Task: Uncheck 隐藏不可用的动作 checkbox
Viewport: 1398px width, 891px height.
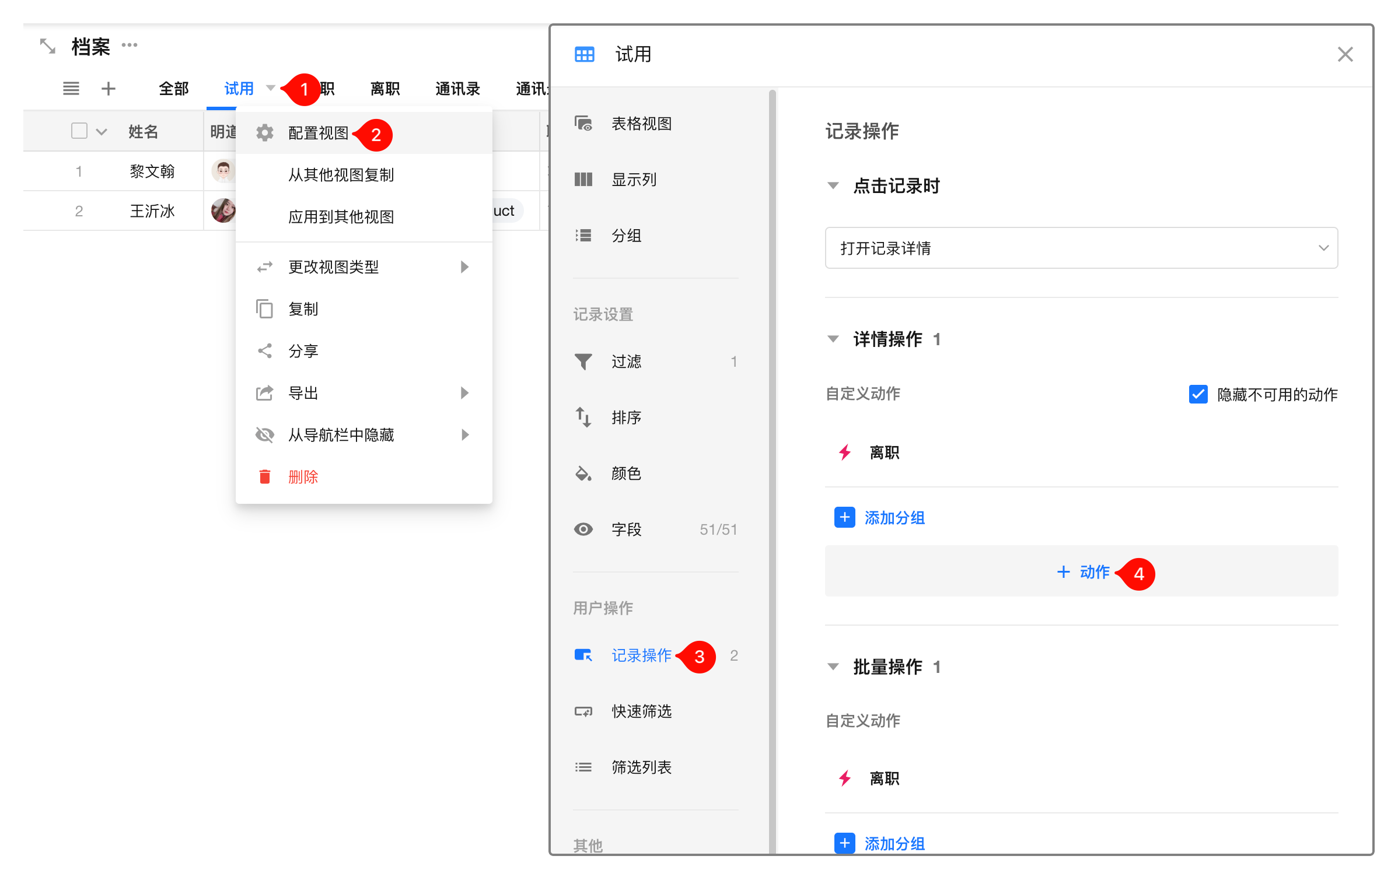Action: point(1198,394)
